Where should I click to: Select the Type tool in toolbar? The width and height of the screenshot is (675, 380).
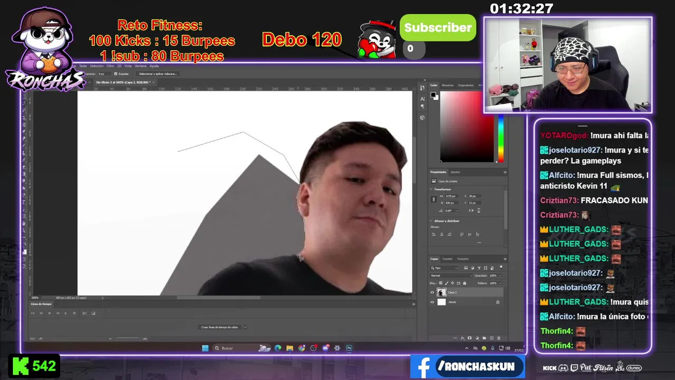tap(24, 202)
